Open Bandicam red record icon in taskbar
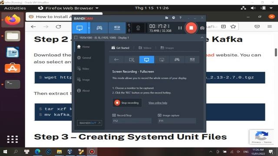 coord(92,152)
